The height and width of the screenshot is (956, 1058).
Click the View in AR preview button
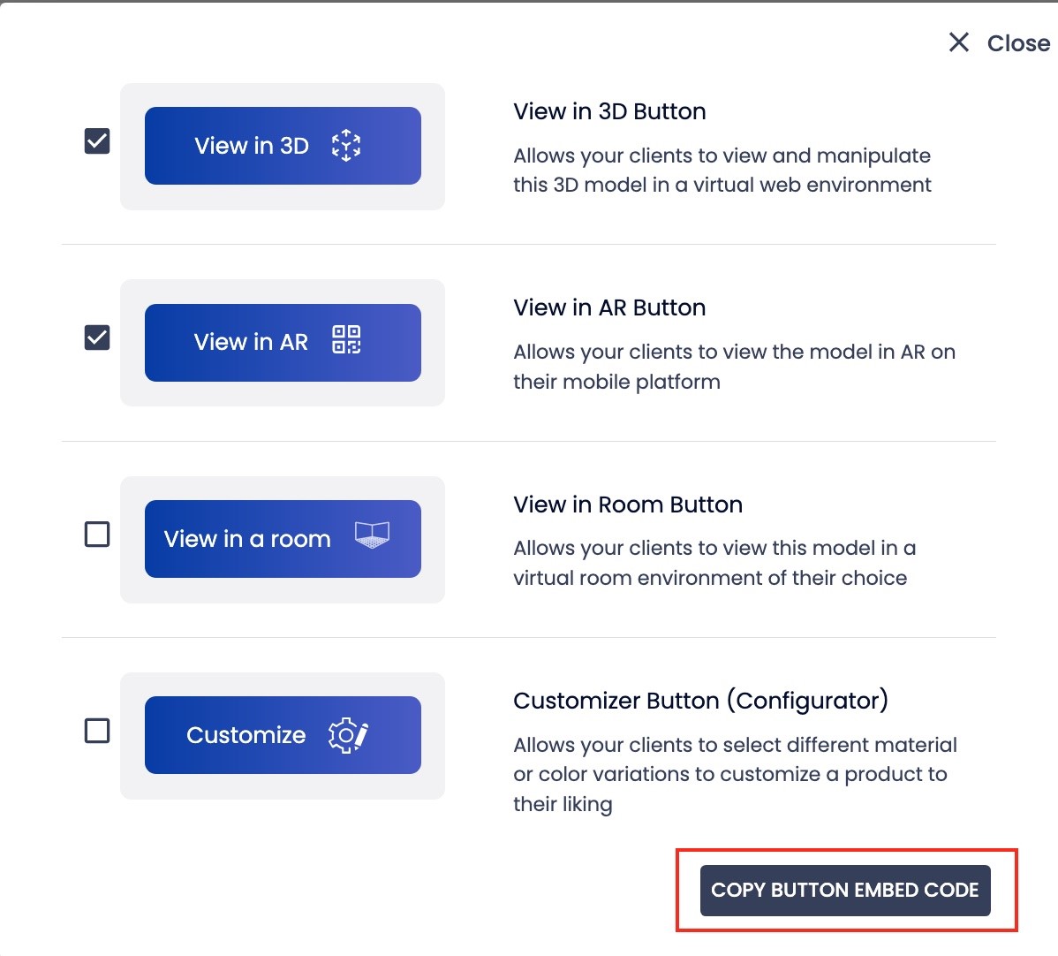[283, 342]
